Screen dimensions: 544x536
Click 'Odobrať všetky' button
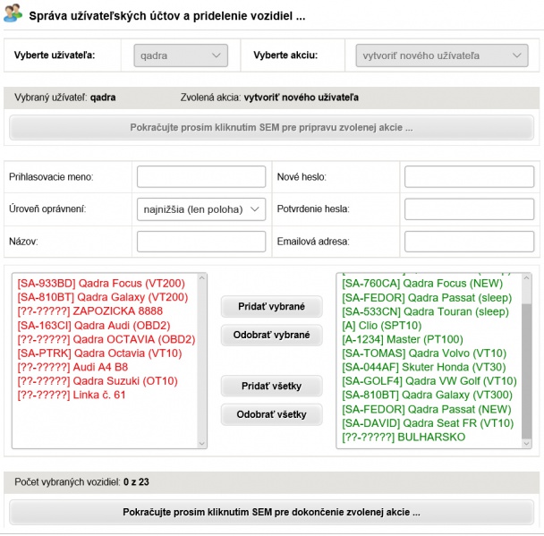(x=272, y=414)
